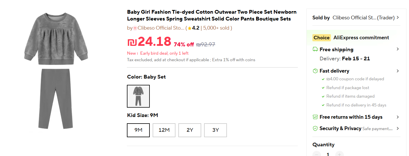Expand the Sold by seller details

click(398, 18)
